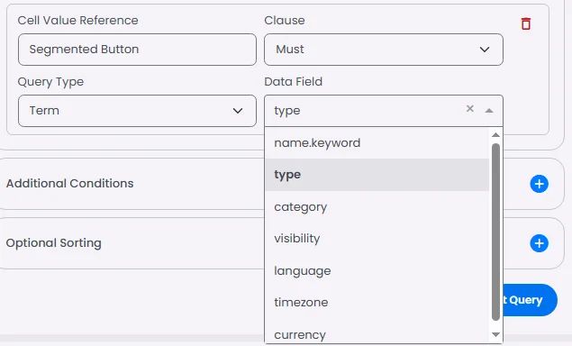572x346 pixels.
Task: Click the Cell Value Reference input field
Action: [137, 50]
